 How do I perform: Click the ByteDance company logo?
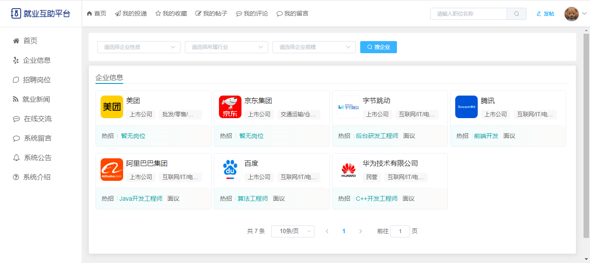[x=349, y=107]
